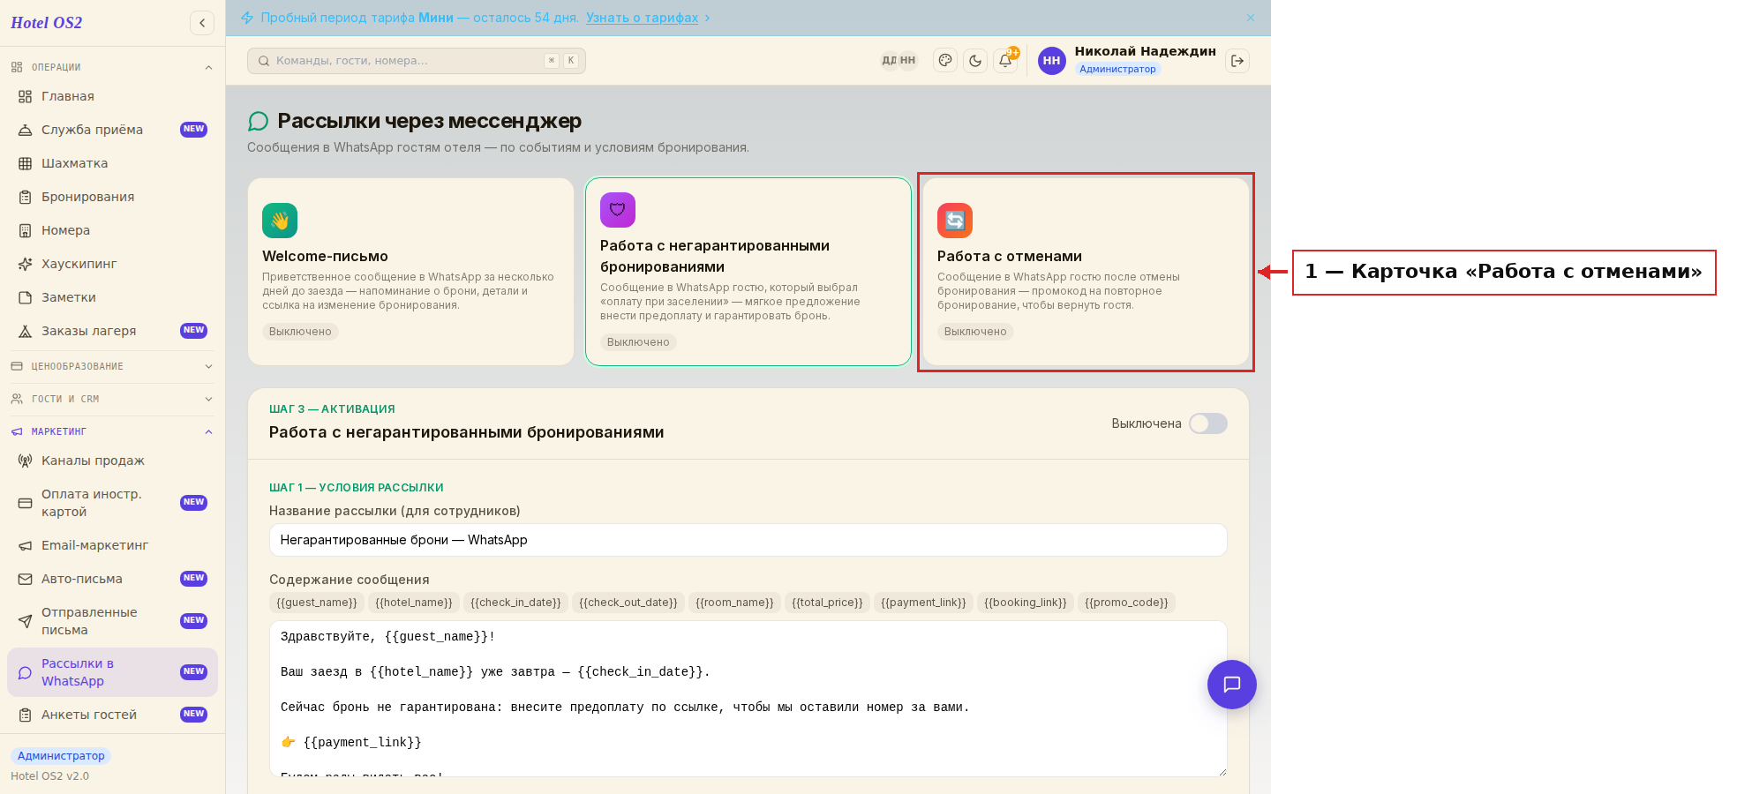Viewport: 1737px width, 794px height.
Task: Click the Welcome-письмо waving hand icon
Action: 280,221
